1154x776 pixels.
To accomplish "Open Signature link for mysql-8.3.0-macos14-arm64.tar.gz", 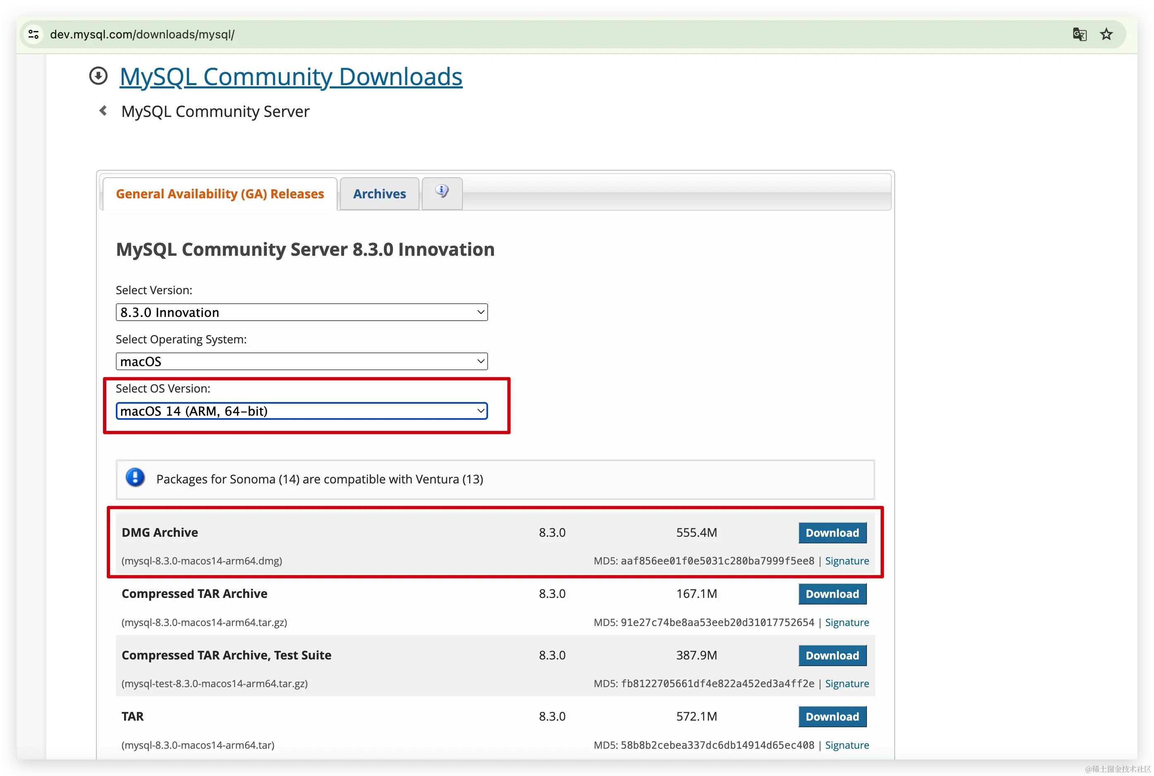I will [847, 622].
